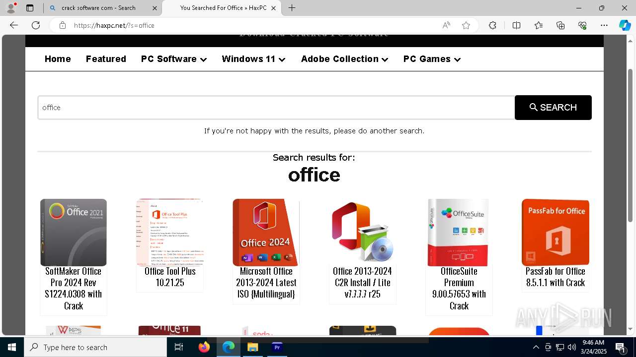Open the PassFab for Office thumbnail

click(556, 233)
